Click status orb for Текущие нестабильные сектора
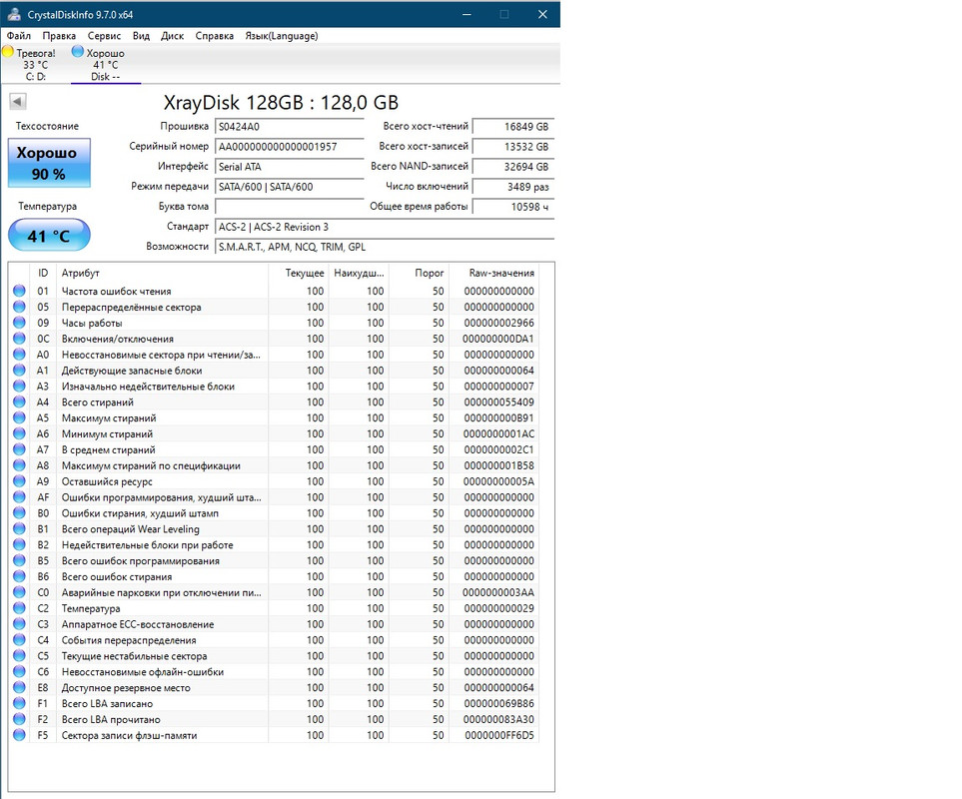Screen dimensions: 962x799 [19, 656]
